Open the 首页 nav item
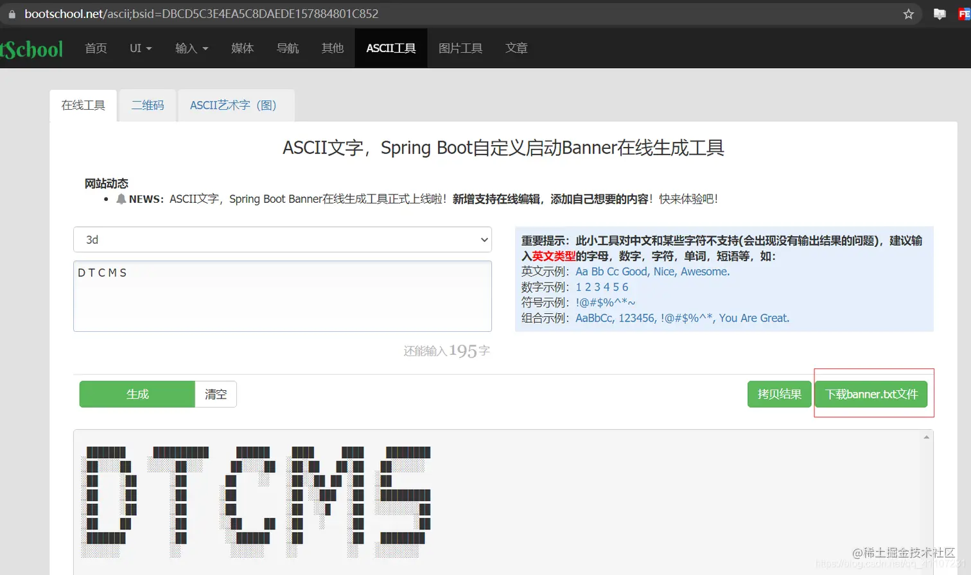Screen dimensions: 971x575 tap(96, 48)
